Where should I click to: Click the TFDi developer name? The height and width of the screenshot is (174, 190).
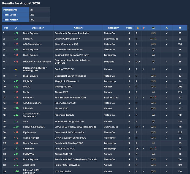click(x=26, y=121)
